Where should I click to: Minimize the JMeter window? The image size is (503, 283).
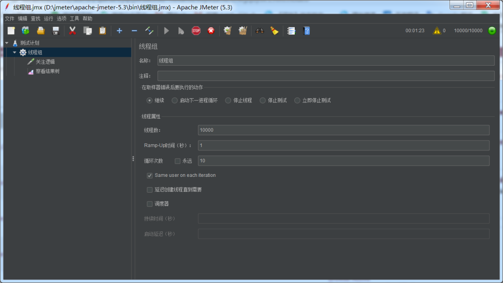tap(456, 5)
